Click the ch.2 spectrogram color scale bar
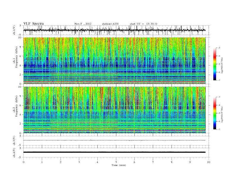This screenshot has height=182, width=235. (215, 113)
